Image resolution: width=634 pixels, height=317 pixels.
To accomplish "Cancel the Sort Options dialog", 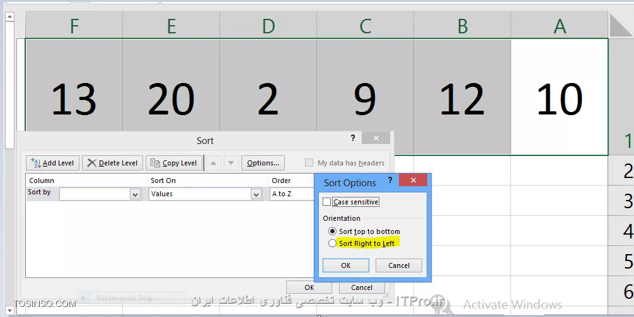I will (x=399, y=265).
